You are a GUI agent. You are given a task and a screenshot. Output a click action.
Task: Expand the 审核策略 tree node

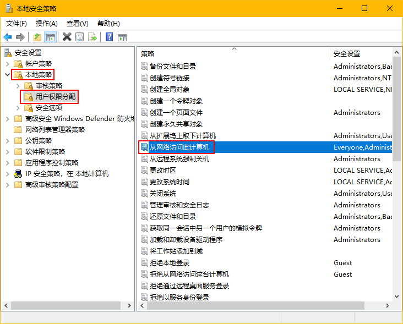click(x=18, y=86)
